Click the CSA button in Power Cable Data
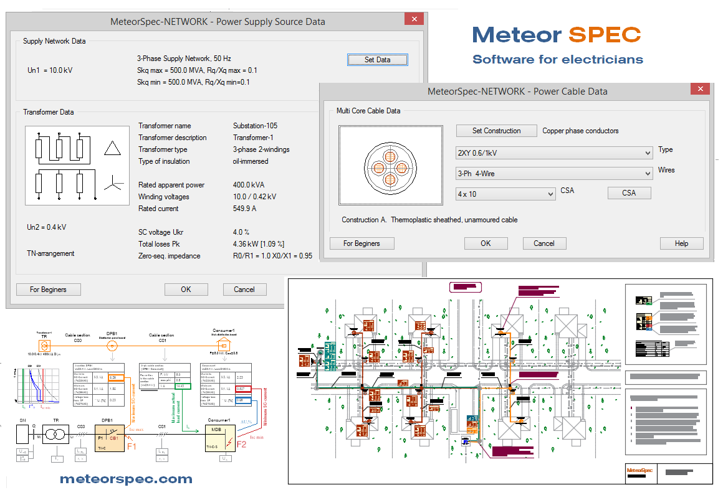Screen dimensions: 723x500 tap(629, 193)
